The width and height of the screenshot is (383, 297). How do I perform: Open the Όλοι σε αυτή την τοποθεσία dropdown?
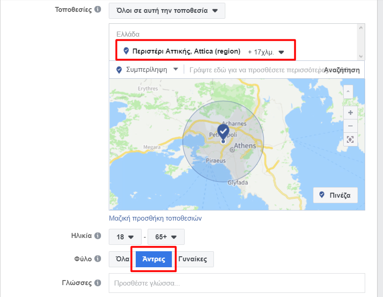167,10
